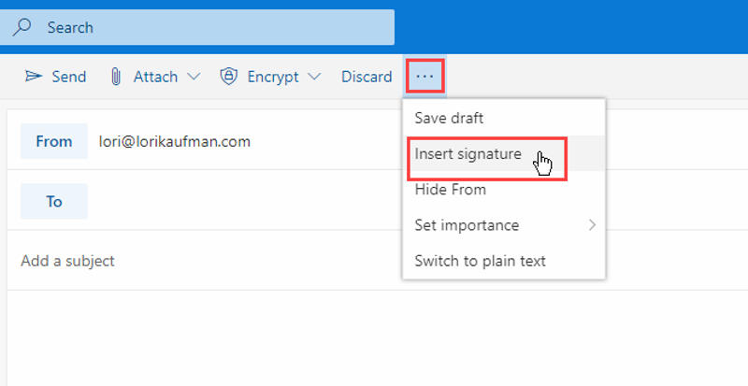Click the magnifying glass search icon
This screenshot has height=386, width=748.
(x=22, y=27)
